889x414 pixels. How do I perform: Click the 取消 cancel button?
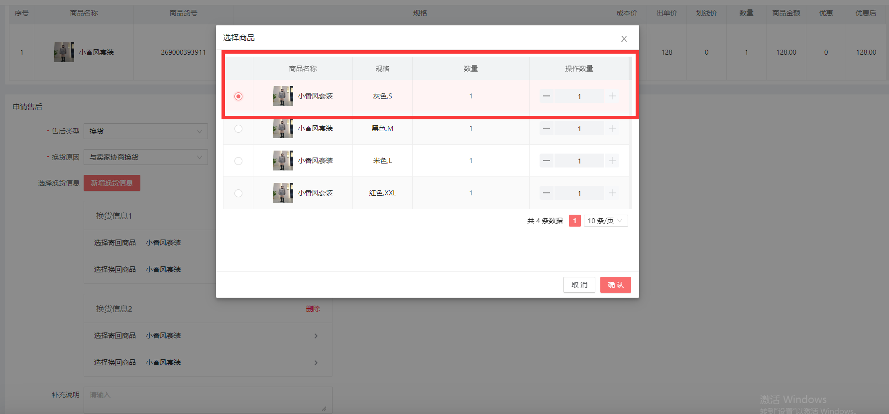click(x=579, y=285)
